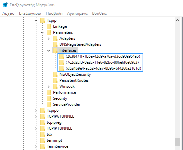The width and height of the screenshot is (183, 150).
Task: Click the PersistentRoutes folder icon
Action: tap(55, 80)
